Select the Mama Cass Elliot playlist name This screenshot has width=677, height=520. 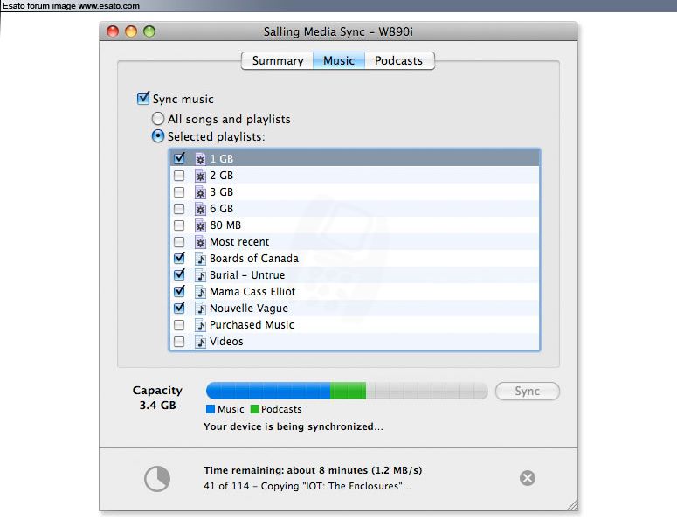pyautogui.click(x=252, y=292)
